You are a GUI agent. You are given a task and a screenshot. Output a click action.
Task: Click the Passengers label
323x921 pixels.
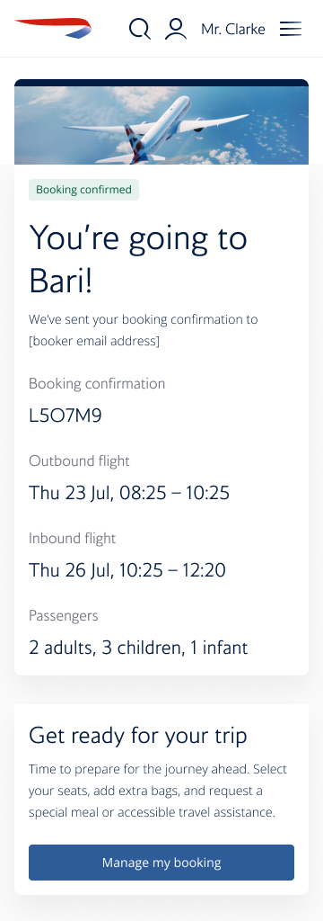click(64, 616)
